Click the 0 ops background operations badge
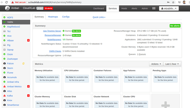Viewport: 190px width, 108px height. 40,8
